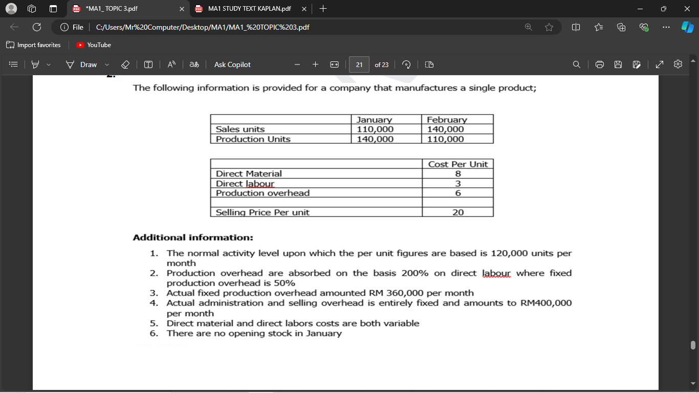This screenshot has height=393, width=699.
Task: Open the Copilot sidebar icon
Action: [688, 27]
